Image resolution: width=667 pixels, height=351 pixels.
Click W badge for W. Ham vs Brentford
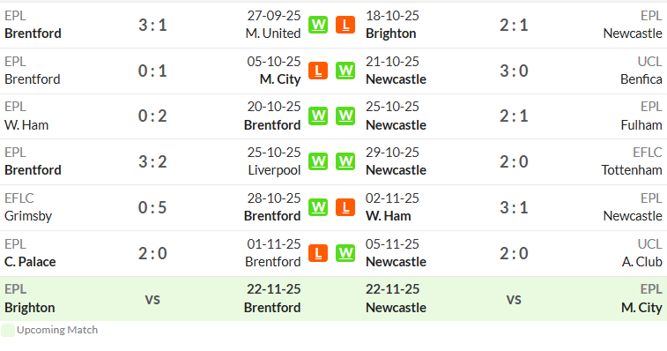pos(318,116)
